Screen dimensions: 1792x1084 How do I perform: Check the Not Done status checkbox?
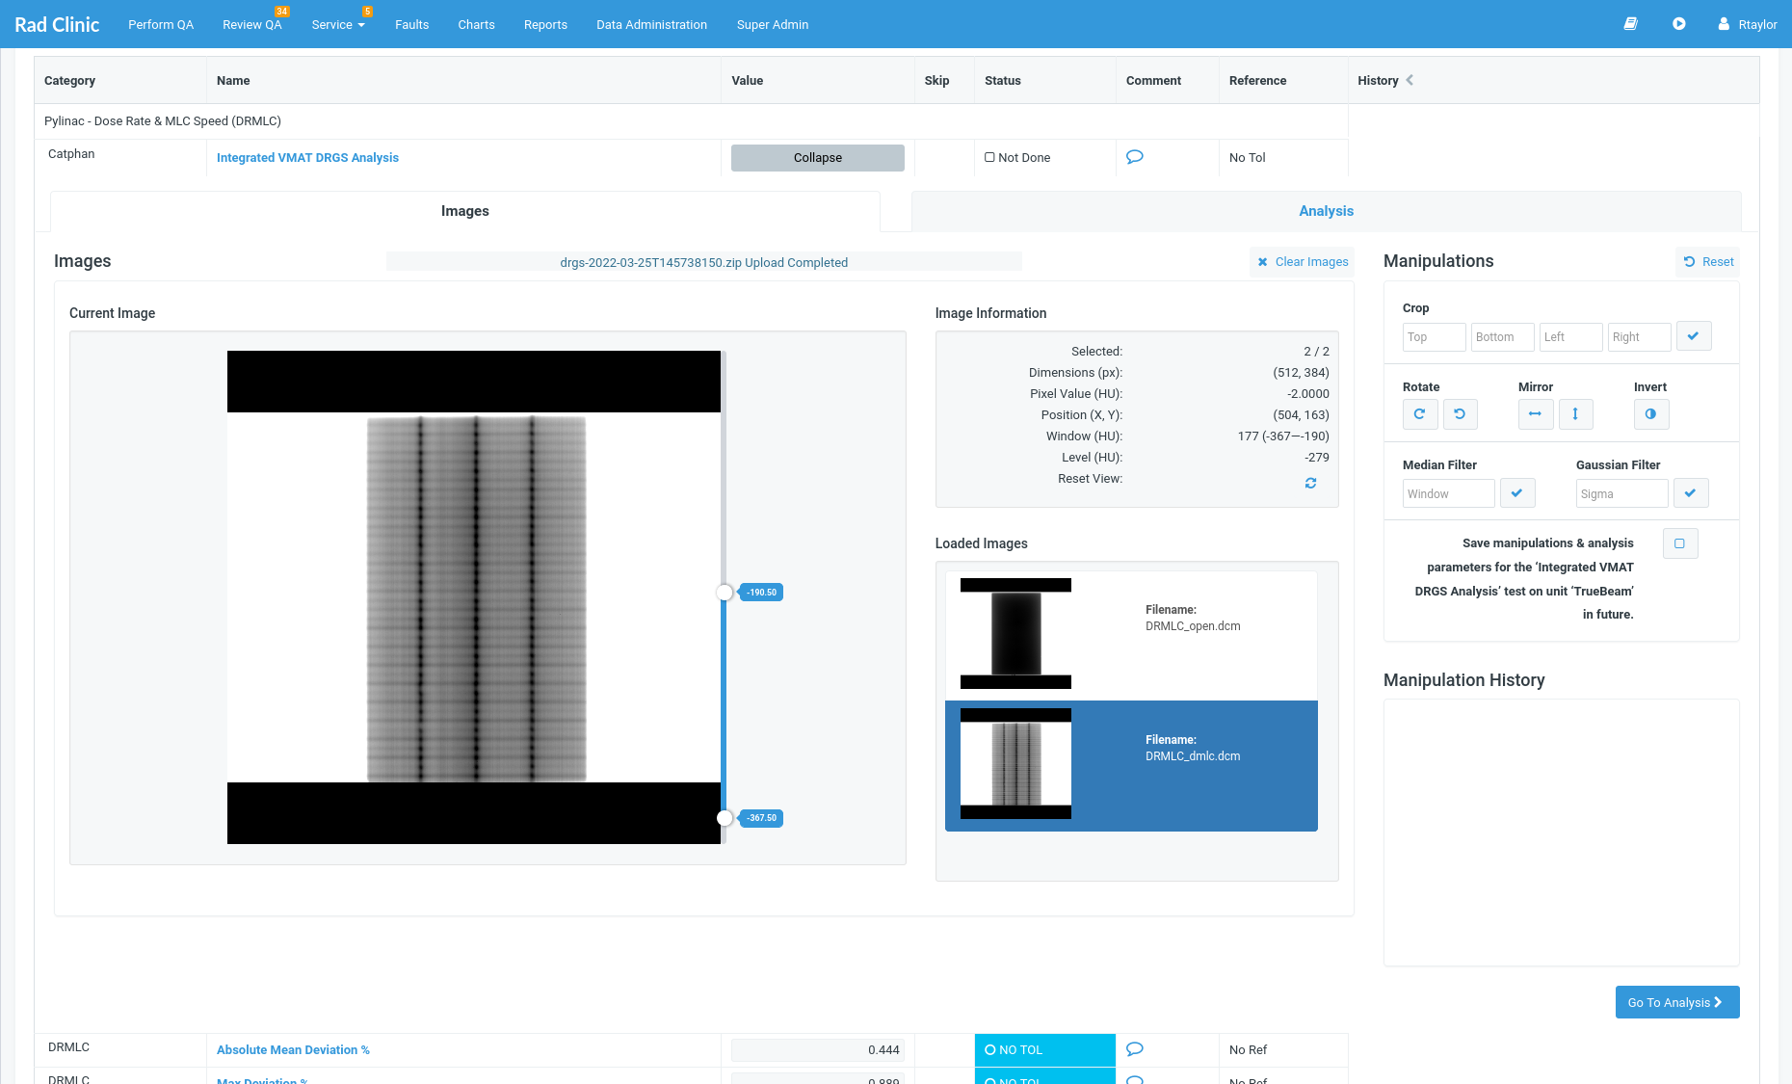click(x=989, y=157)
